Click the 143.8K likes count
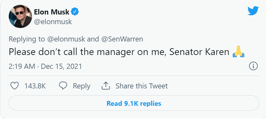The width and height of the screenshot is (266, 119). pyautogui.click(x=35, y=86)
